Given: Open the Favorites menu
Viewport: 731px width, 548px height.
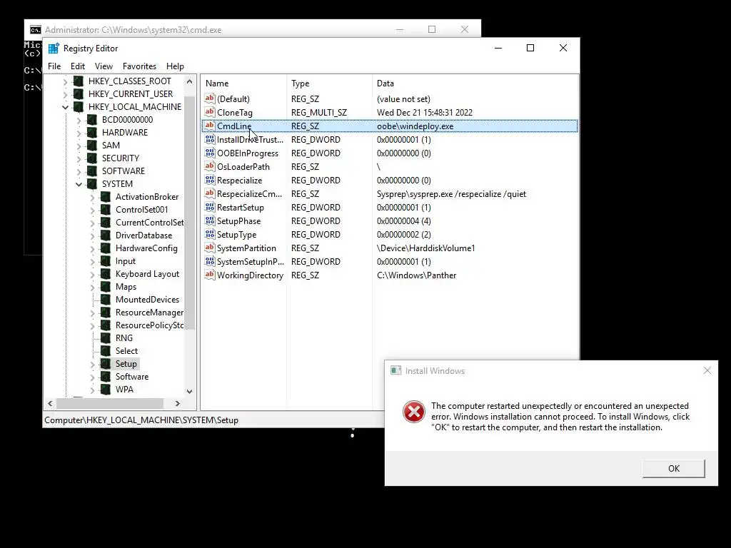Looking at the screenshot, I should 139,66.
